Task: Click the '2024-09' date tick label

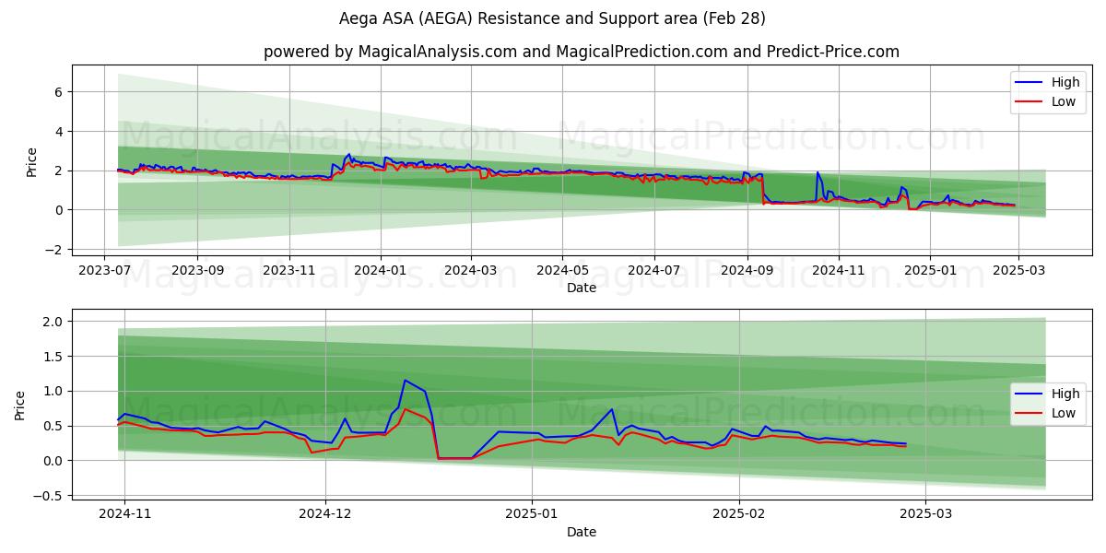Action: coord(747,271)
